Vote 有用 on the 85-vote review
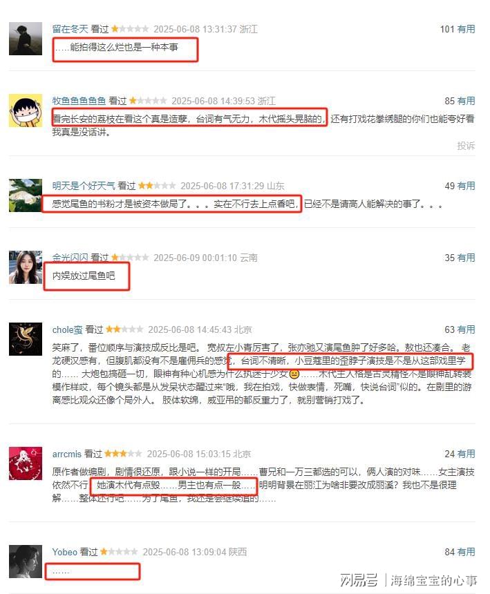The width and height of the screenshot is (490, 594). [466, 101]
